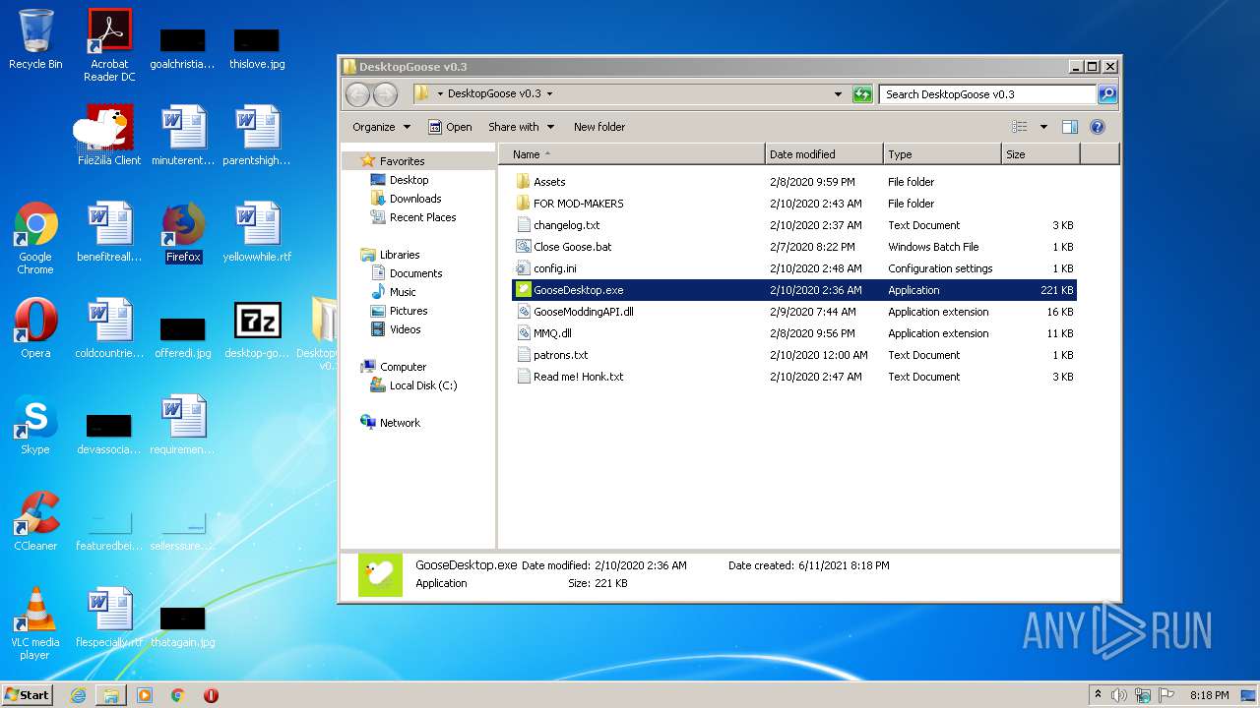Sort by Type column header
Viewport: 1260px width, 708px height.
click(942, 154)
